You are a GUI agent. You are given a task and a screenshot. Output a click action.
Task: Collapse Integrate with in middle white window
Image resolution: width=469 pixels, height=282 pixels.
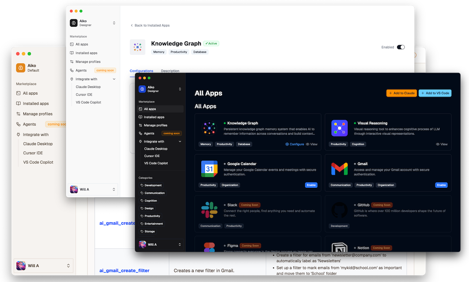(114, 79)
